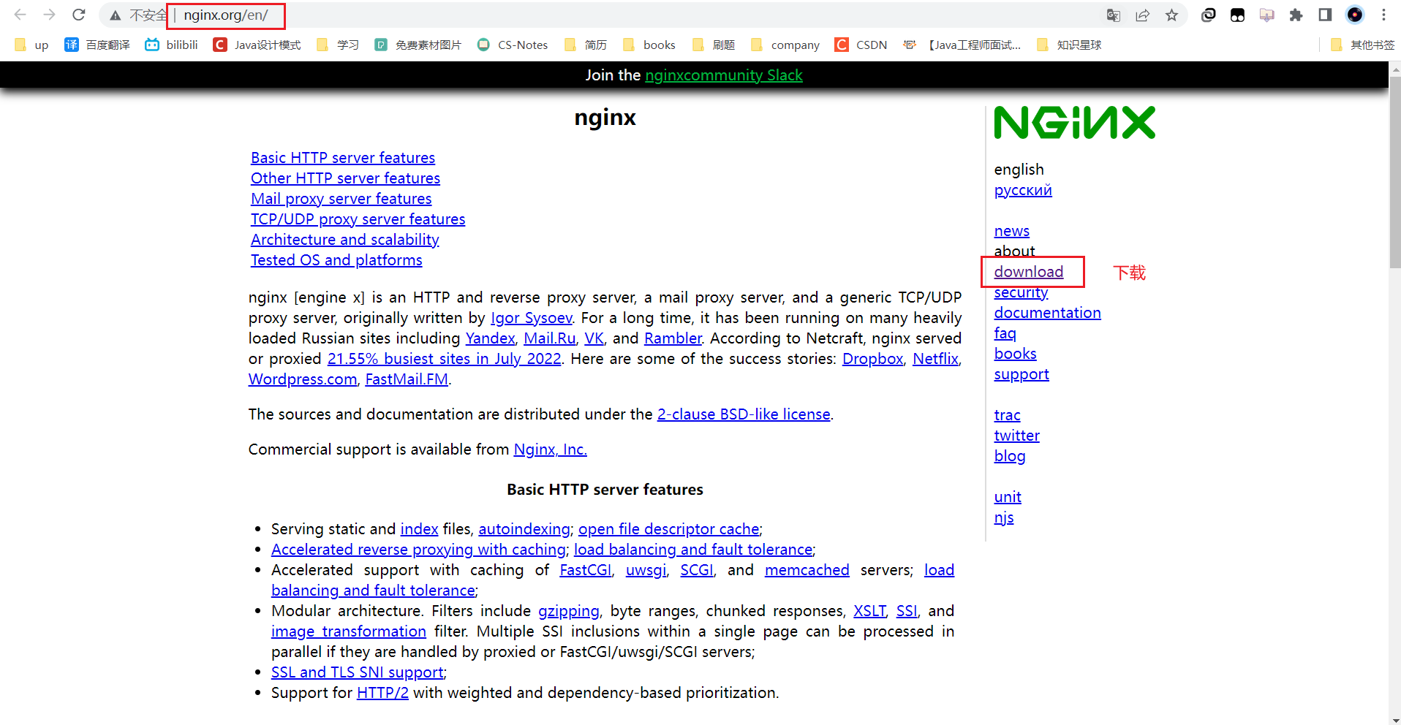Viewport: 1401px width, 725px height.
Task: Expand the 学习 bookmarks folder
Action: coord(338,45)
